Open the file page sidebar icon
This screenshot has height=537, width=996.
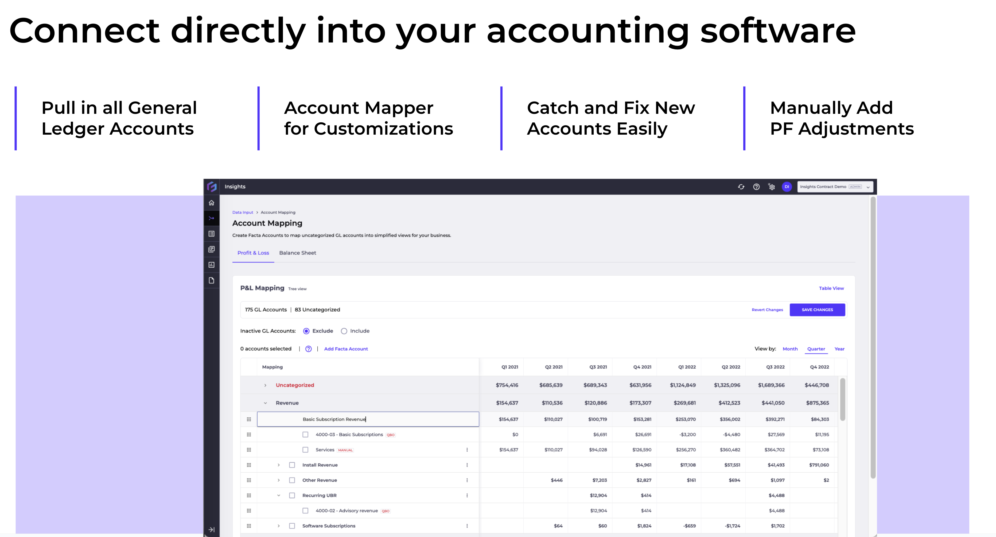coord(212,280)
